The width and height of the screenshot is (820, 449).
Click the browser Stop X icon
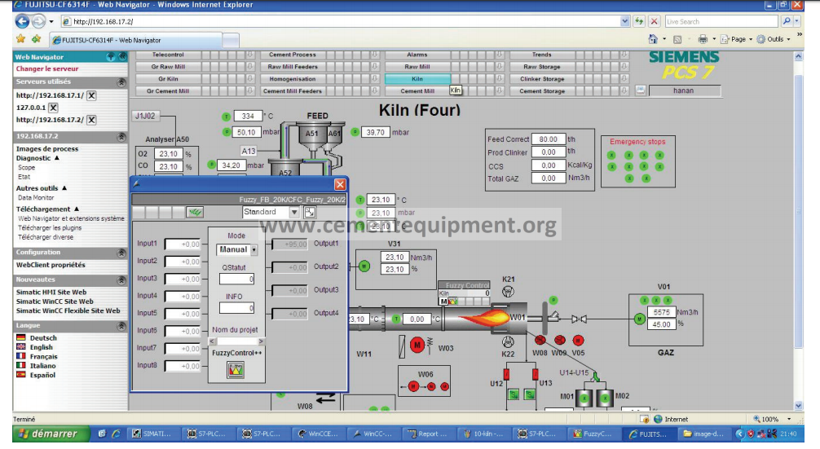tap(655, 21)
